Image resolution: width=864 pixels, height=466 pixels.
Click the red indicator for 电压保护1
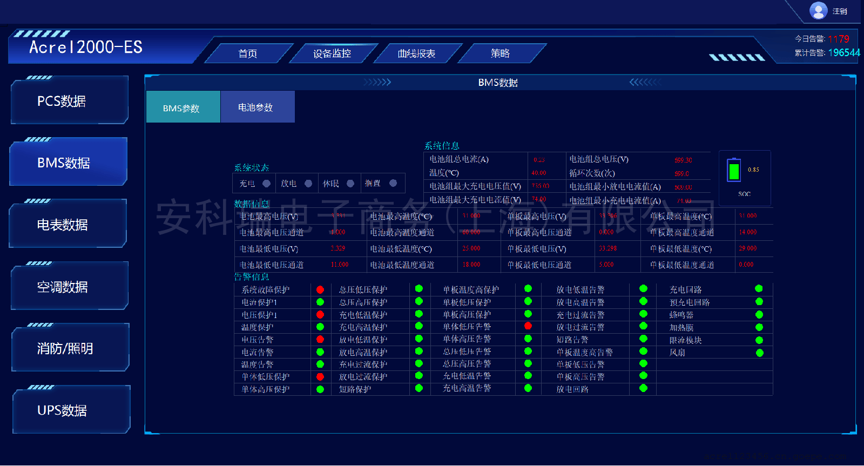click(320, 314)
